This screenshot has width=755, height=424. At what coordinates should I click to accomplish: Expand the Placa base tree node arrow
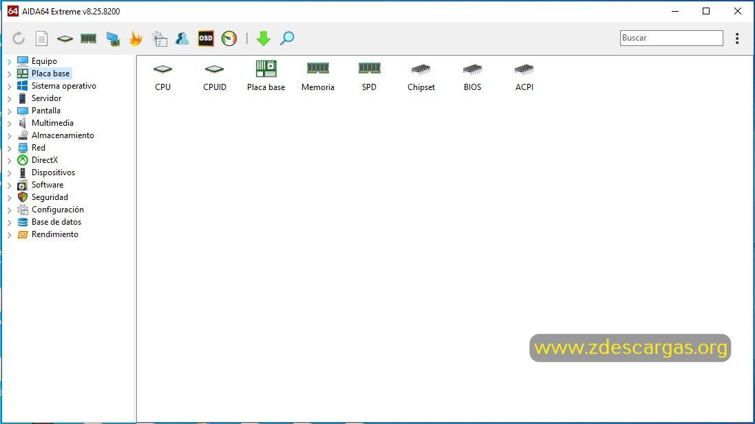[x=9, y=74]
